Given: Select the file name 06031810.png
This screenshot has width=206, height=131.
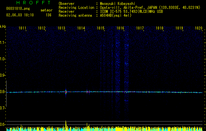Looking at the screenshot, I should tap(18, 9).
